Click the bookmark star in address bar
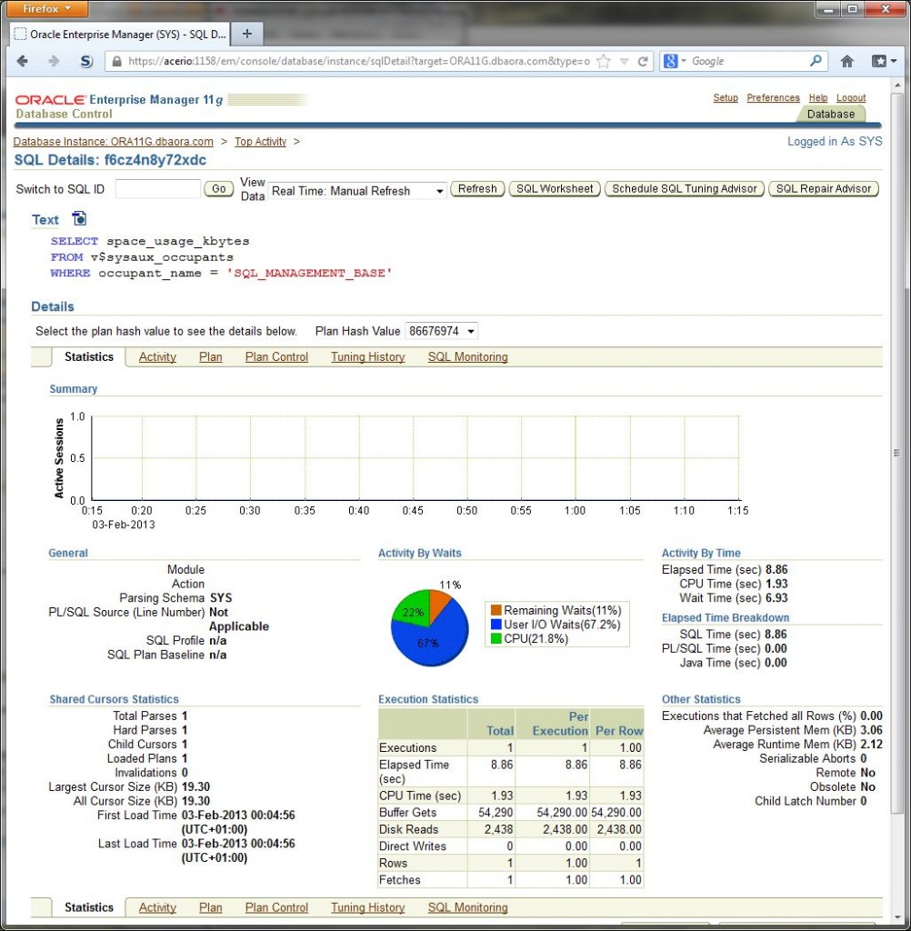The width and height of the screenshot is (911, 931). [604, 61]
